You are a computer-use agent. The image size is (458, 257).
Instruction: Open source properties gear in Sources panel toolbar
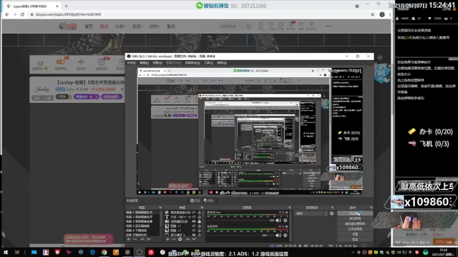pos(180,239)
